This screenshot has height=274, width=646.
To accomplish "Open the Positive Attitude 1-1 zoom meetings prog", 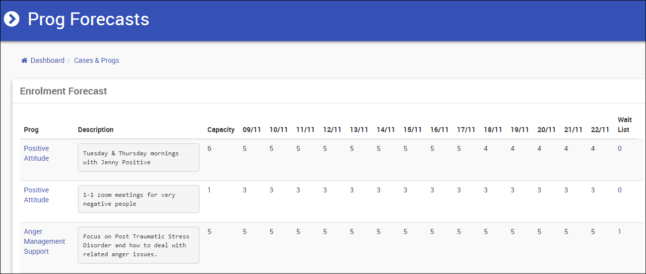I will pos(36,195).
